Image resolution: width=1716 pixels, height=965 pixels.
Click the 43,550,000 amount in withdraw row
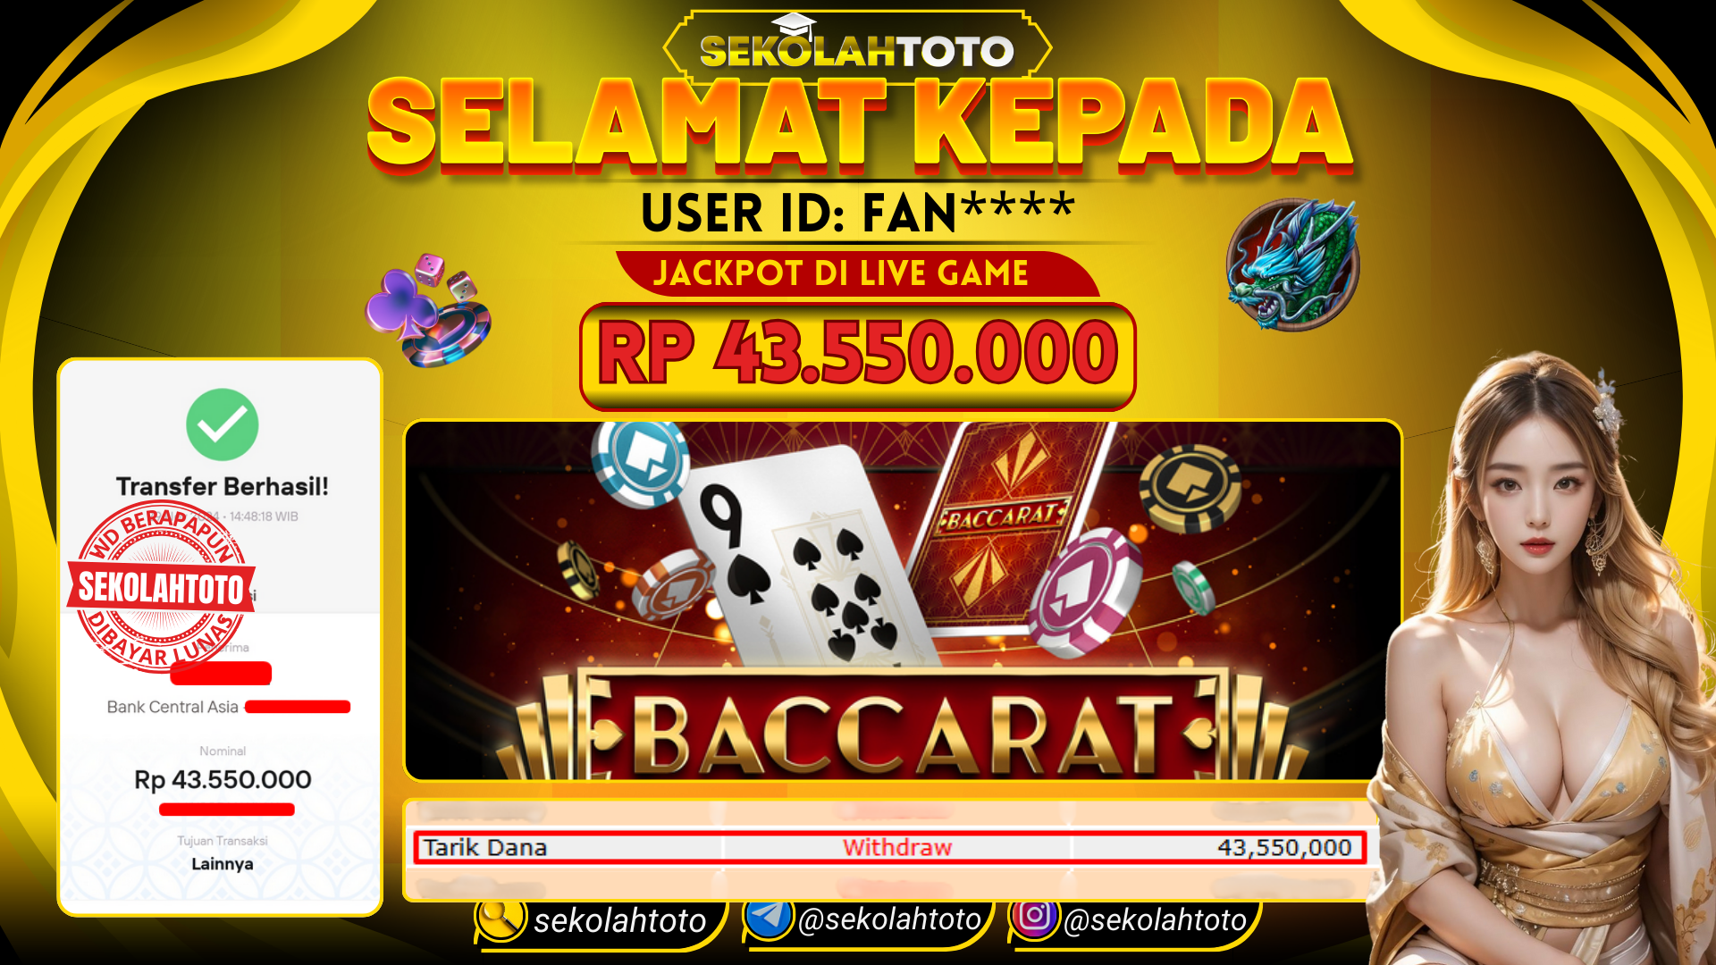tap(1284, 847)
